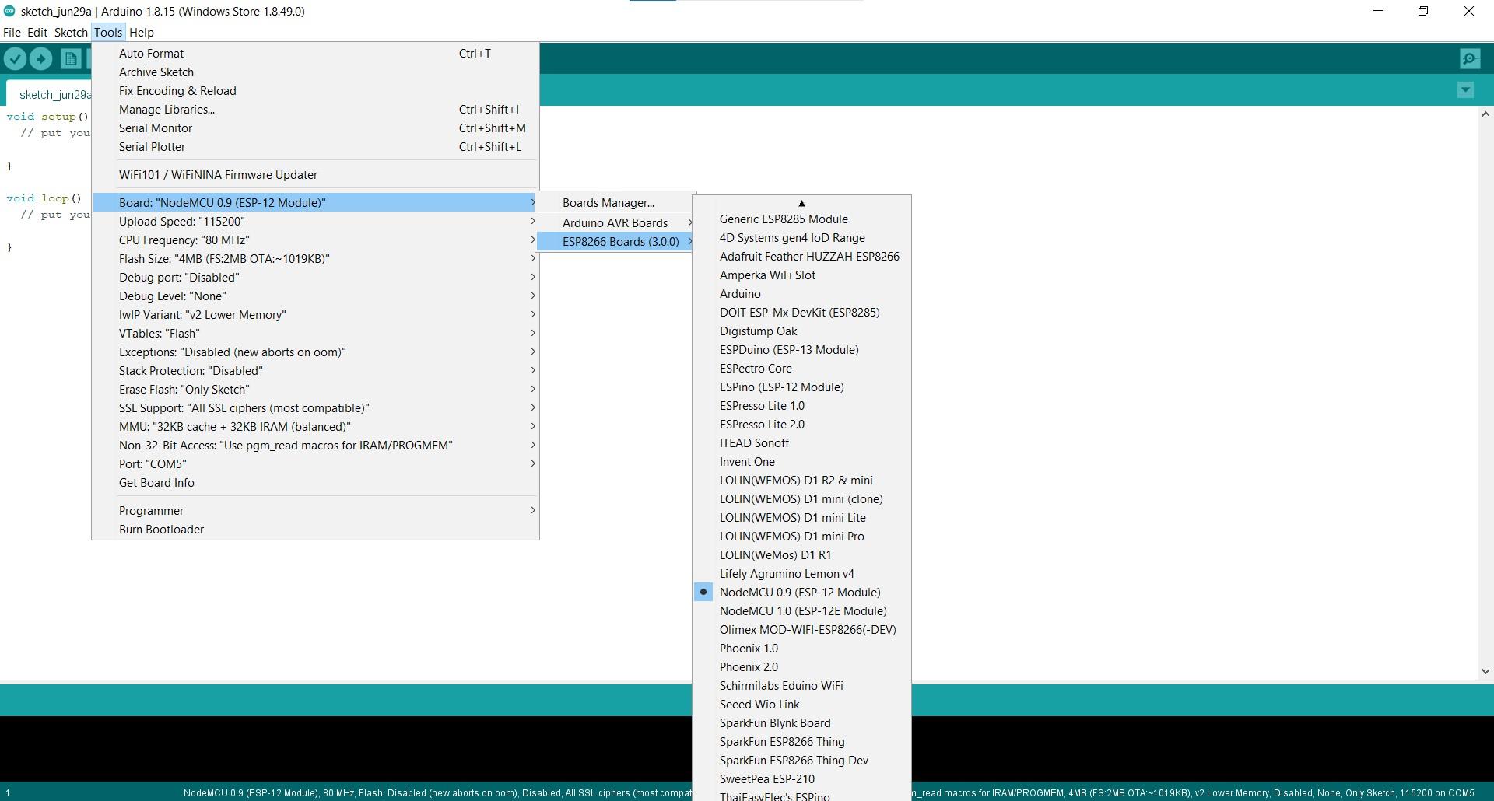Click editor scrollbar up arrow
Image resolution: width=1494 pixels, height=801 pixels.
pos(1485,114)
